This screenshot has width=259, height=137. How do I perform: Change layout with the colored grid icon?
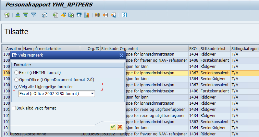[x=98, y=15]
